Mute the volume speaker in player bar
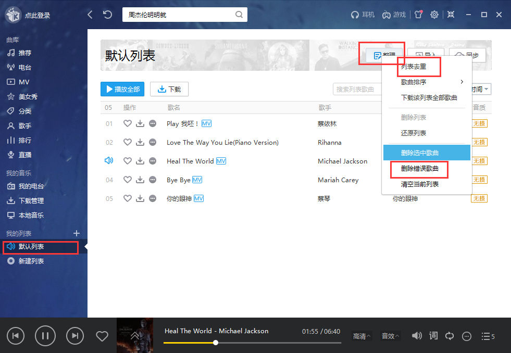 (x=417, y=336)
